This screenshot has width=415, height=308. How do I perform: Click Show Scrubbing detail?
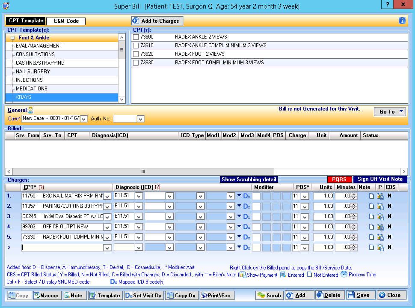coord(249,179)
